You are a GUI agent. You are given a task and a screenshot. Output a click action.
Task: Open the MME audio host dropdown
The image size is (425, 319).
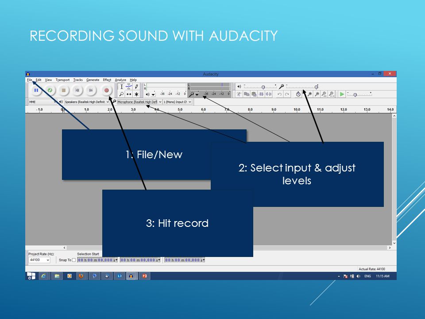(43, 102)
